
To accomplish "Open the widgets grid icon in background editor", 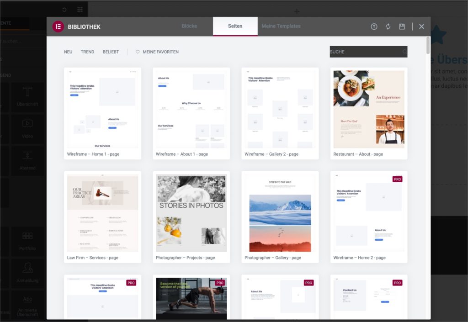I will [80, 10].
